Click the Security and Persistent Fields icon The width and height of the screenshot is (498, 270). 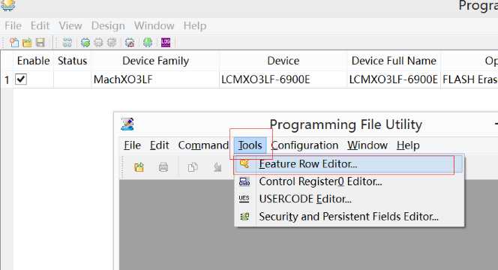coord(244,217)
